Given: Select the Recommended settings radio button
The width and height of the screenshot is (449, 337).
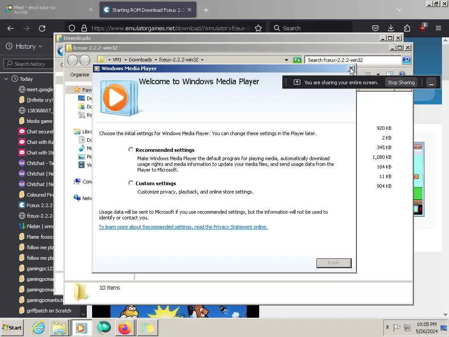Looking at the screenshot, I should click(x=131, y=150).
